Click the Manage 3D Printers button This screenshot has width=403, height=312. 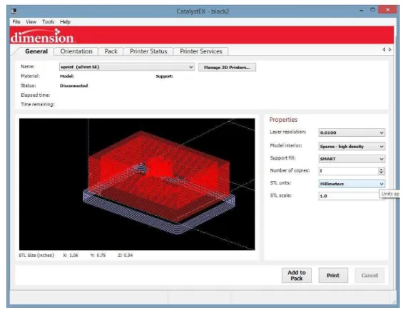[227, 67]
